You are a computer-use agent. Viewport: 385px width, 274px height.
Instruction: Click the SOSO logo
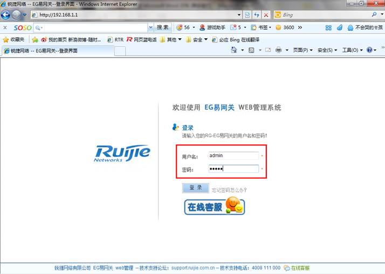pos(23,27)
